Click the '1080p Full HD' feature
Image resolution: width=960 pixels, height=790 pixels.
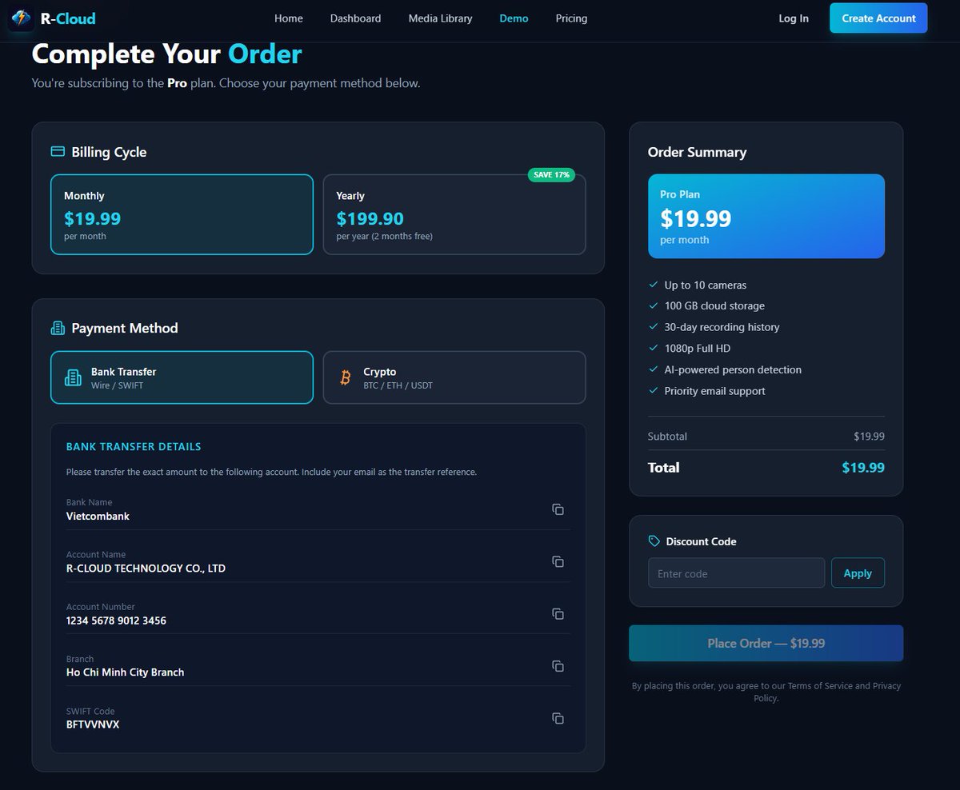click(x=697, y=349)
